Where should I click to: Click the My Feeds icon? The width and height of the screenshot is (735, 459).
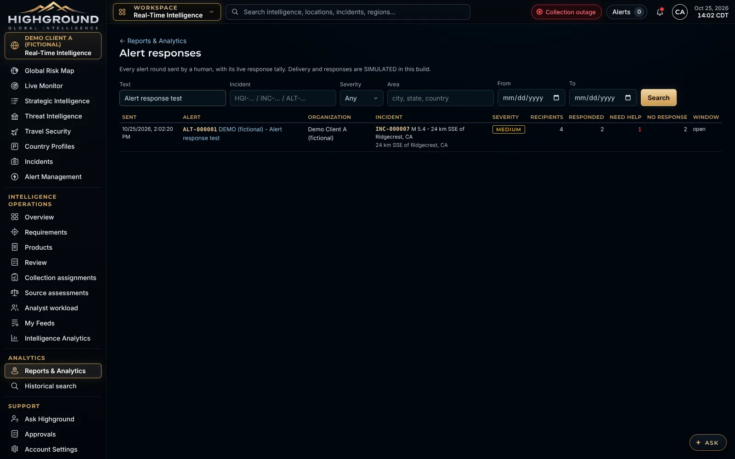pos(15,323)
